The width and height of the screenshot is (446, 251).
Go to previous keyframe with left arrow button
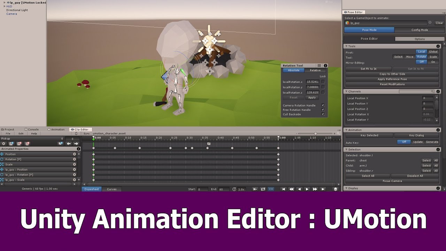point(69,144)
